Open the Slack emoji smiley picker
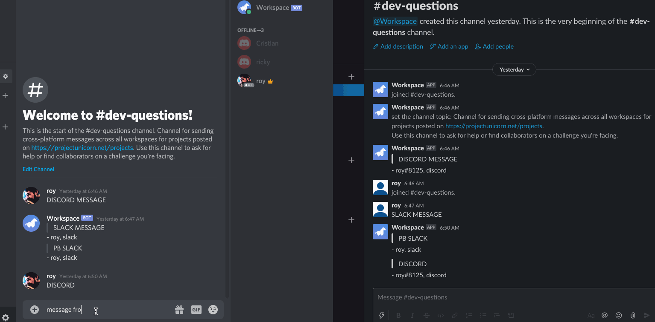 [x=619, y=316]
